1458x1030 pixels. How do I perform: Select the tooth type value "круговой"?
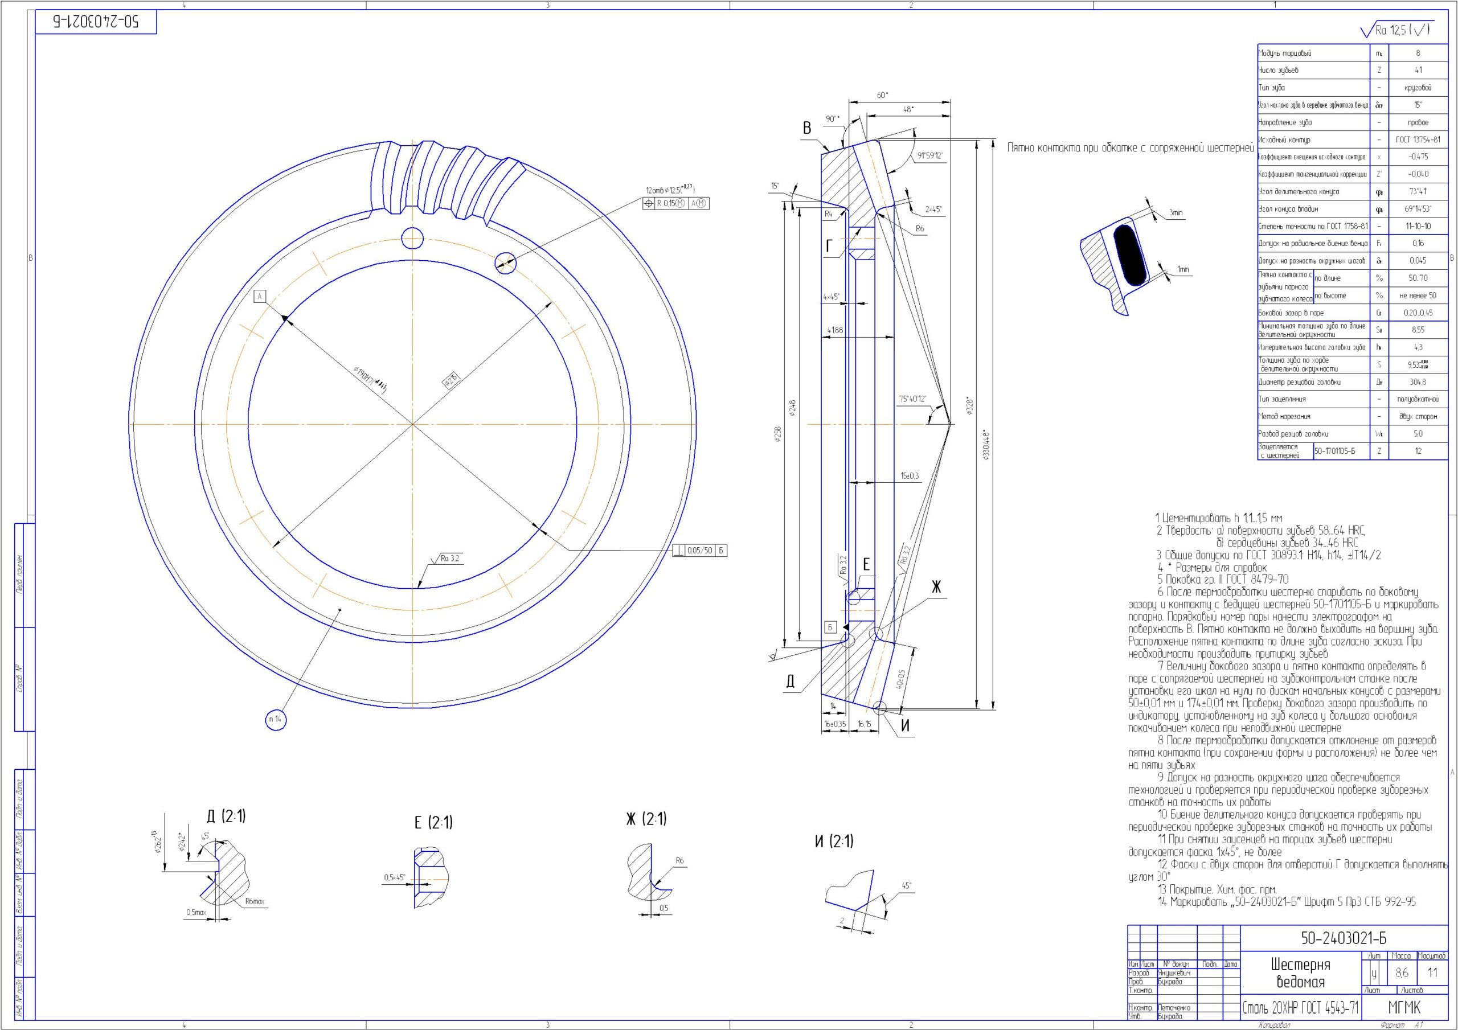click(1418, 88)
